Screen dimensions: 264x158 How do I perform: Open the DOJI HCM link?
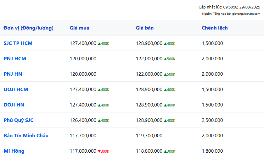coord(16,90)
